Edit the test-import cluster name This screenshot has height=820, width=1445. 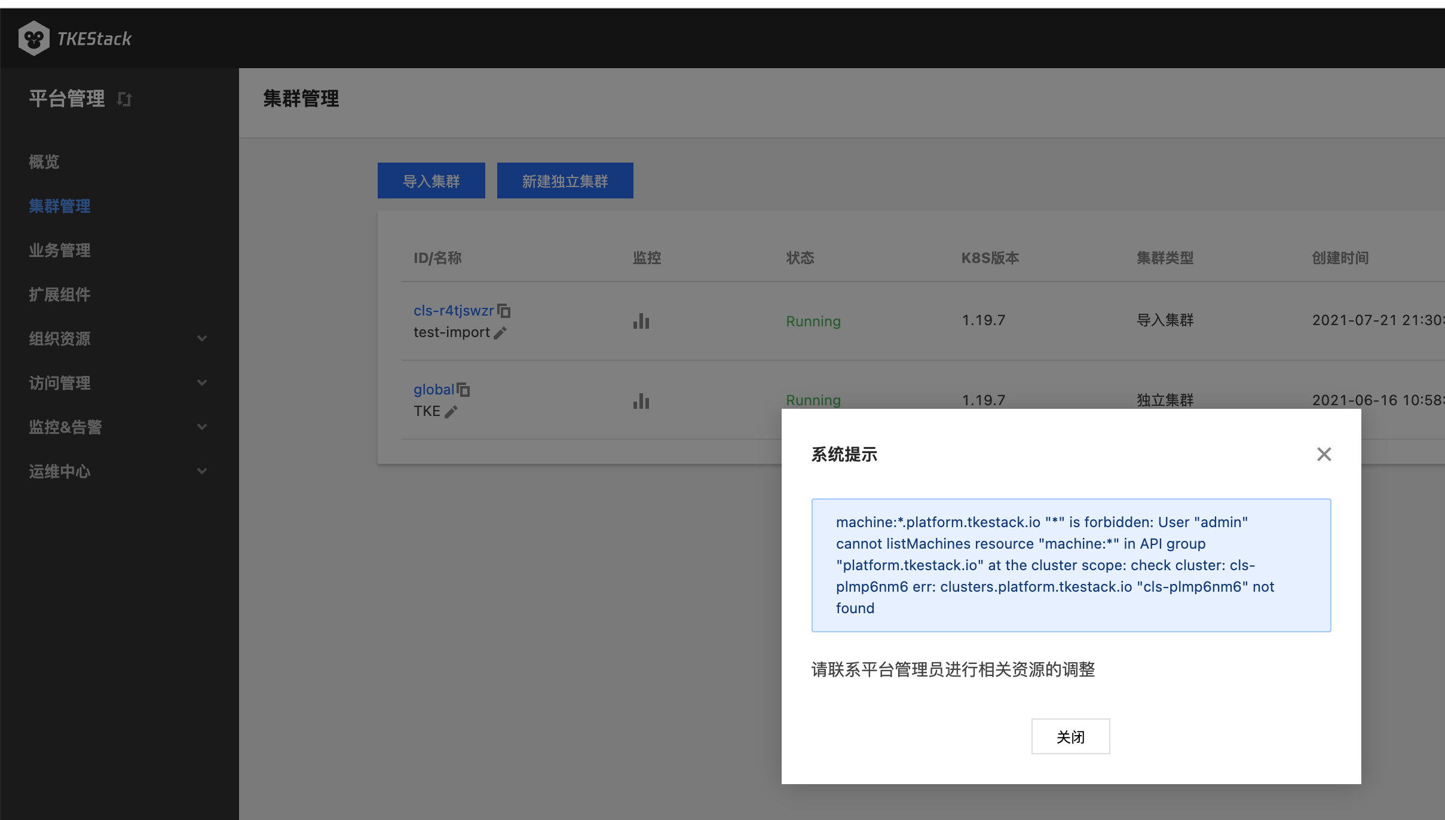[500, 333]
